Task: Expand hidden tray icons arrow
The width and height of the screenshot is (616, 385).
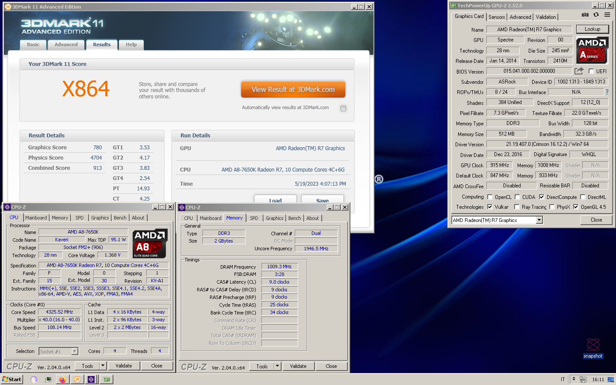Action: pyautogui.click(x=574, y=379)
